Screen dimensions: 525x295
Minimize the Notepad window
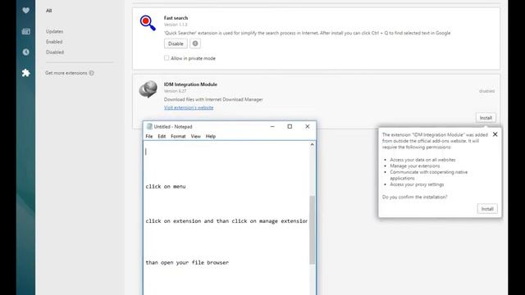[x=272, y=126]
